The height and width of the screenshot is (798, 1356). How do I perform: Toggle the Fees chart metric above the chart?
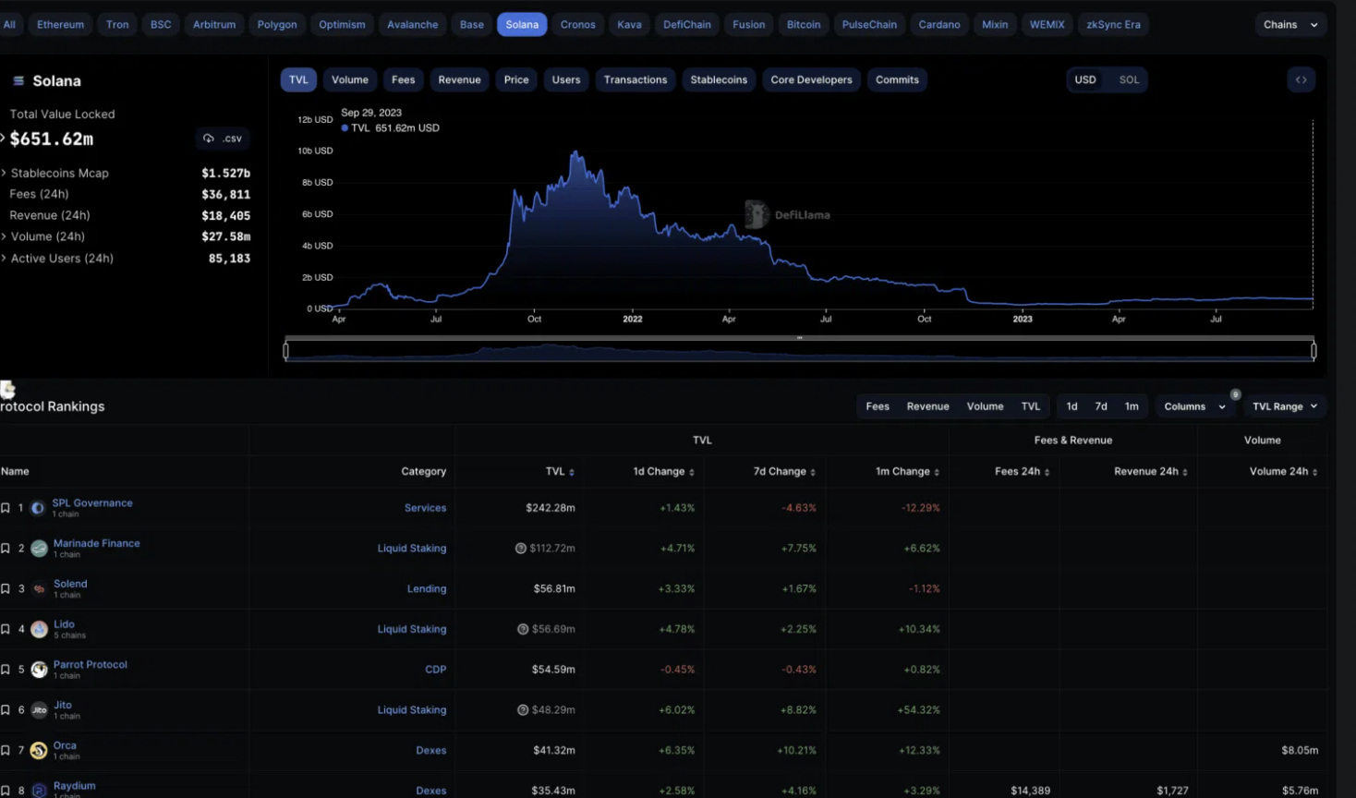(x=404, y=80)
